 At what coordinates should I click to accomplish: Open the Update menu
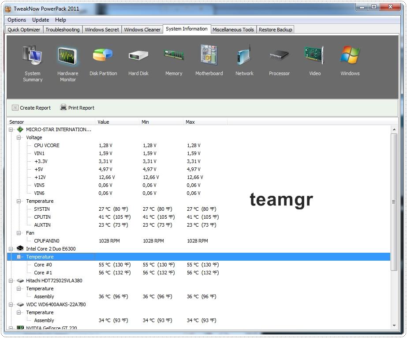coord(41,20)
